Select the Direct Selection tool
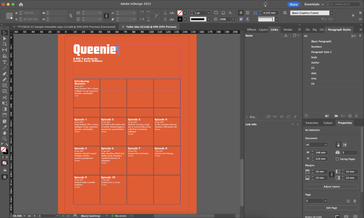364x218 pixels. [4, 38]
